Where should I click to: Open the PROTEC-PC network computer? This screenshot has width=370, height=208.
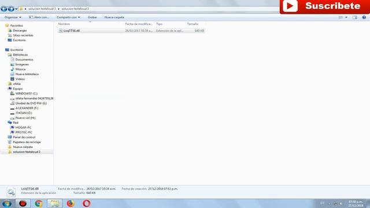tap(24, 132)
